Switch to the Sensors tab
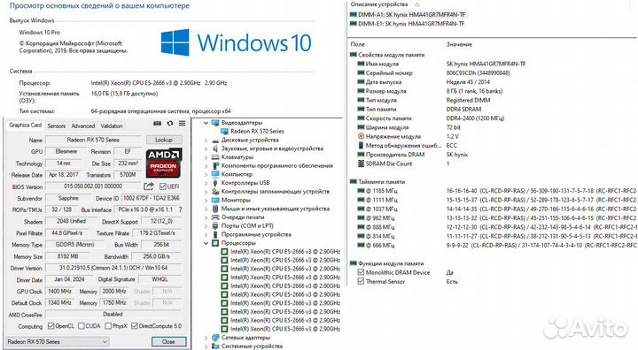This screenshot has width=638, height=350. point(56,126)
